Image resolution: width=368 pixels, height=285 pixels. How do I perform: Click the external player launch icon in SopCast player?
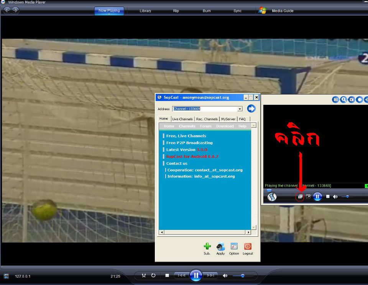[308, 197]
